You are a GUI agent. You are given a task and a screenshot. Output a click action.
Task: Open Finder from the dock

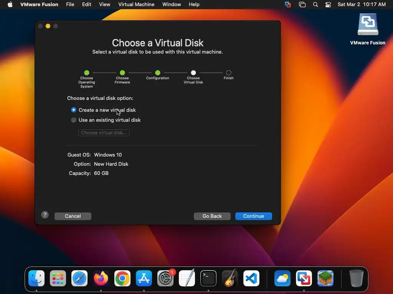[x=36, y=278]
